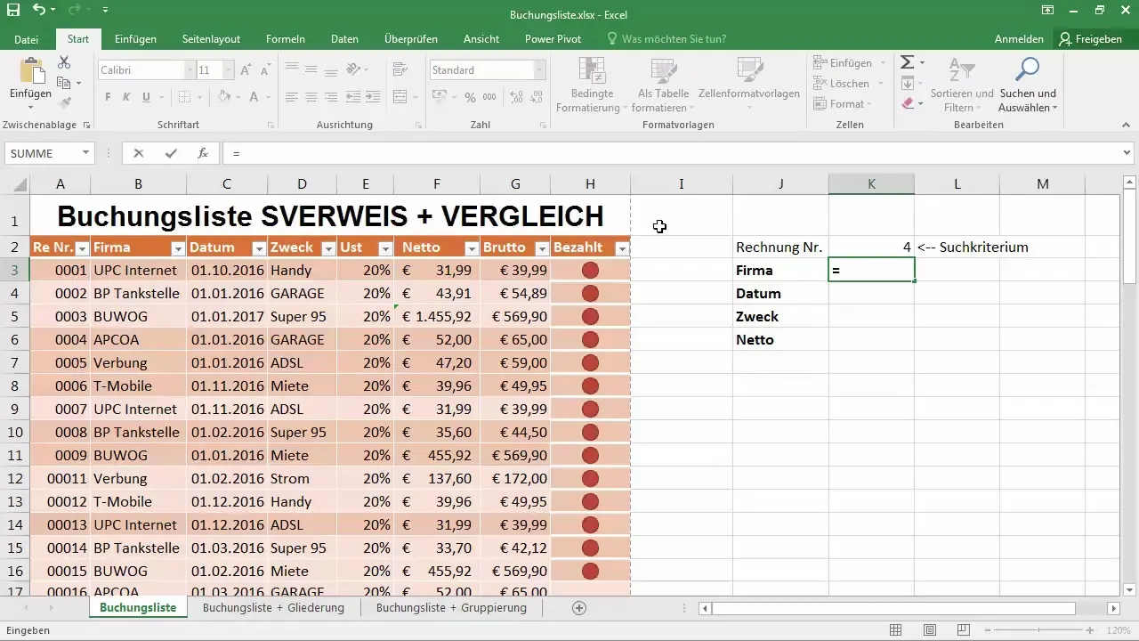1139x641 pixels.
Task: Click Sortieren und Filtern icon
Action: tap(961, 71)
